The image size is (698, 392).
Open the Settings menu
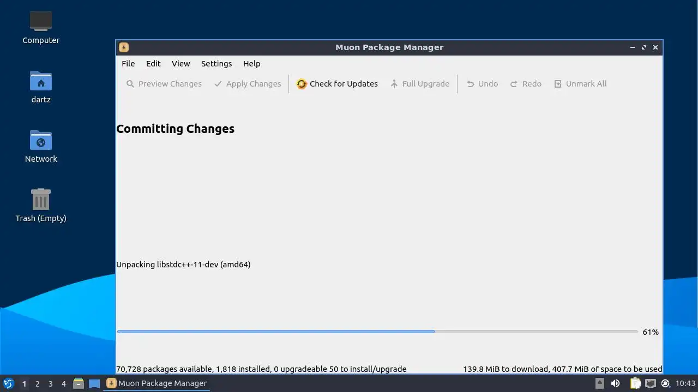coord(216,64)
